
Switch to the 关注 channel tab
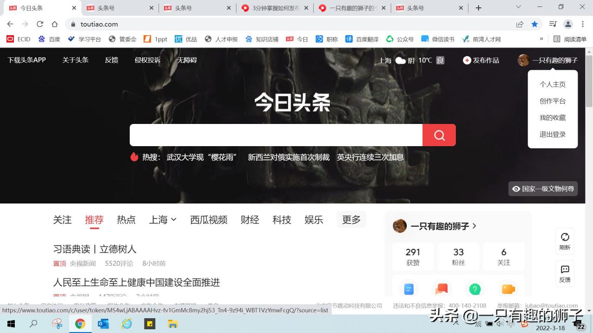[63, 220]
